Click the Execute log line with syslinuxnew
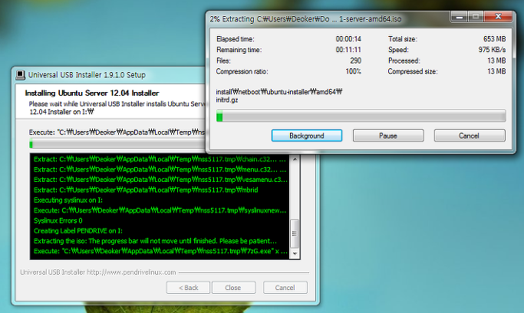This screenshot has width=524, height=313. 160,210
